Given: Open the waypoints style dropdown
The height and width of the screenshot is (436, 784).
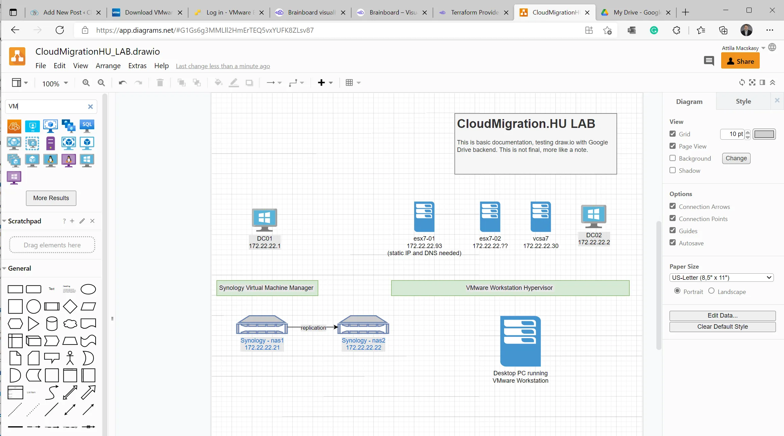Looking at the screenshot, I should pos(296,83).
